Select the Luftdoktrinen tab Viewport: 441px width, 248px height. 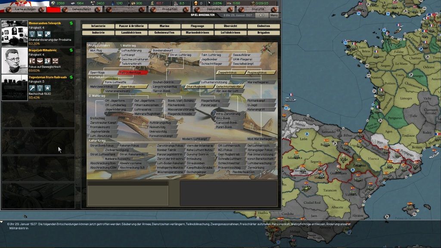[x=231, y=33]
